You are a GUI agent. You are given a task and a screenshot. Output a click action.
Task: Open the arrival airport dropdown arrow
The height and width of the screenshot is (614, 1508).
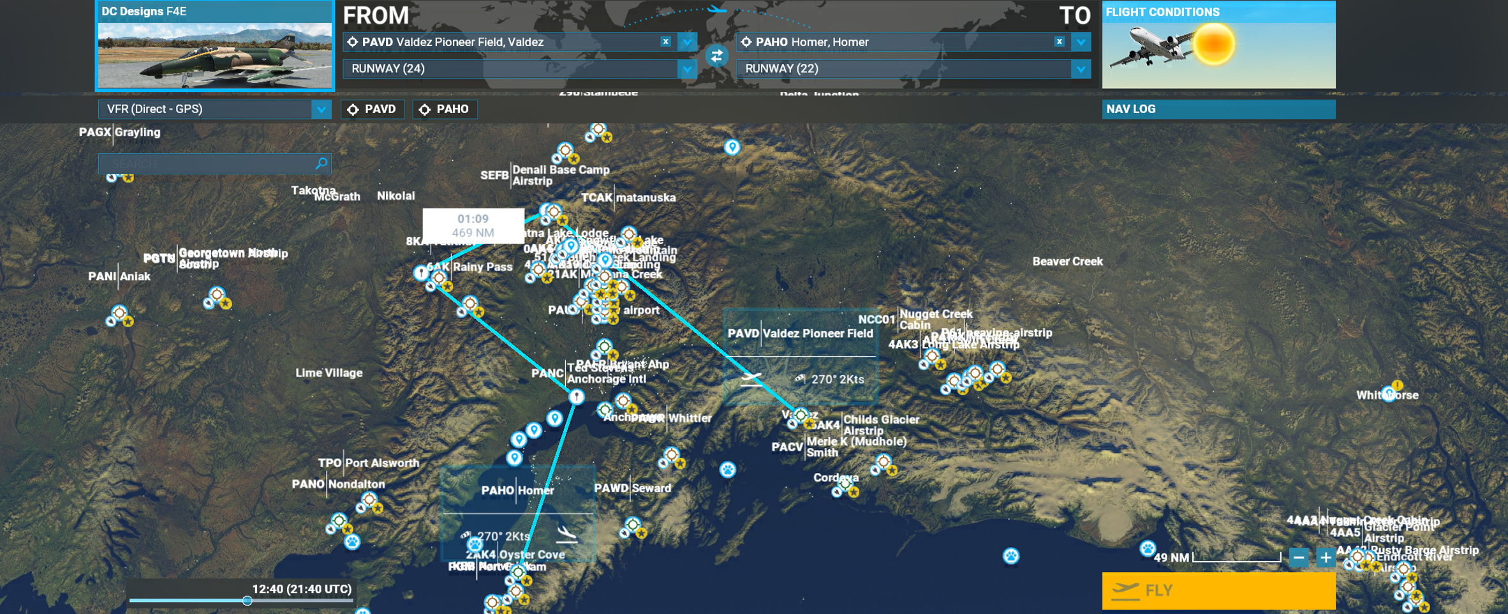point(1081,42)
